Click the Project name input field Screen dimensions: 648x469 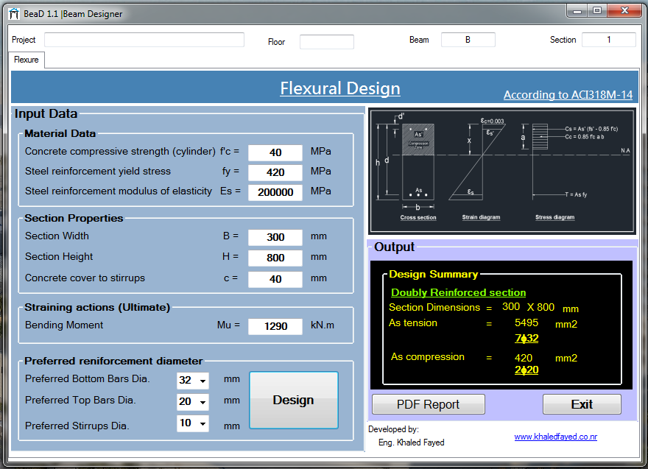click(144, 39)
